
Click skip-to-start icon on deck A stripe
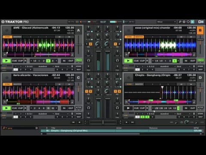click(x=5, y=55)
